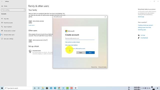
Task: Click the email field in Create account
Action: (80, 38)
